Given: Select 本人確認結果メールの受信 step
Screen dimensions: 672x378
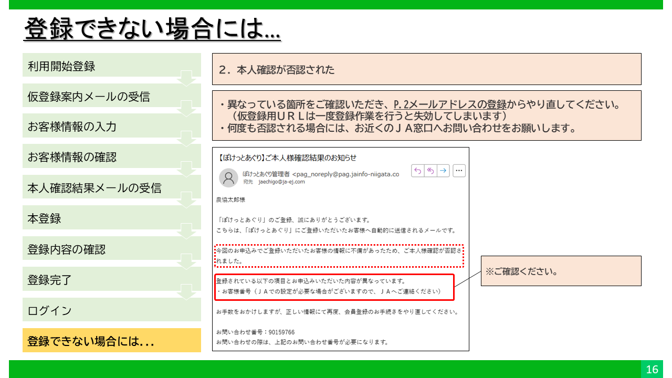Looking at the screenshot, I should [111, 187].
